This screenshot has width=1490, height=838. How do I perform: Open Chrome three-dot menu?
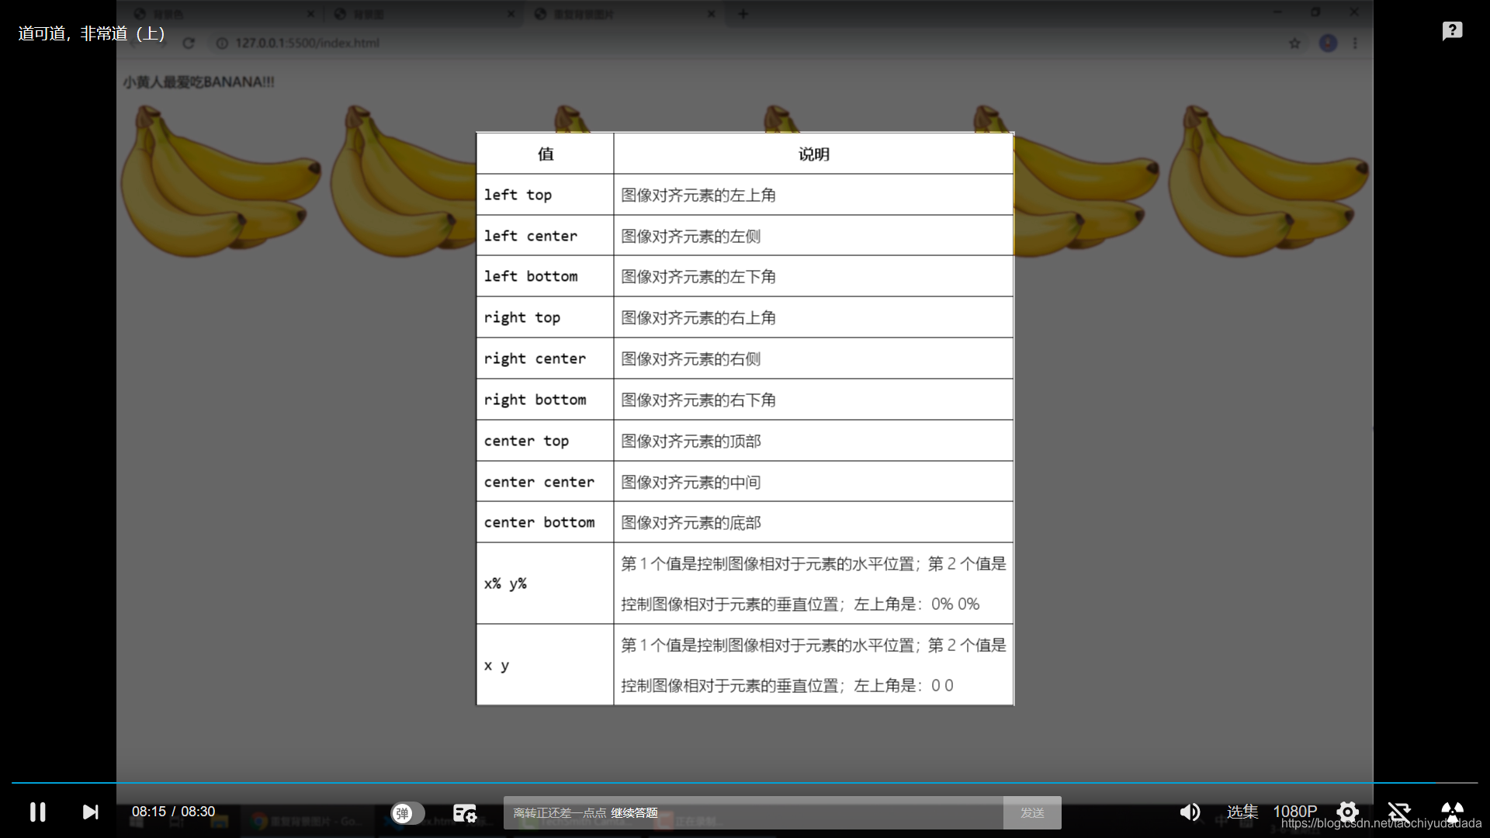1355,43
